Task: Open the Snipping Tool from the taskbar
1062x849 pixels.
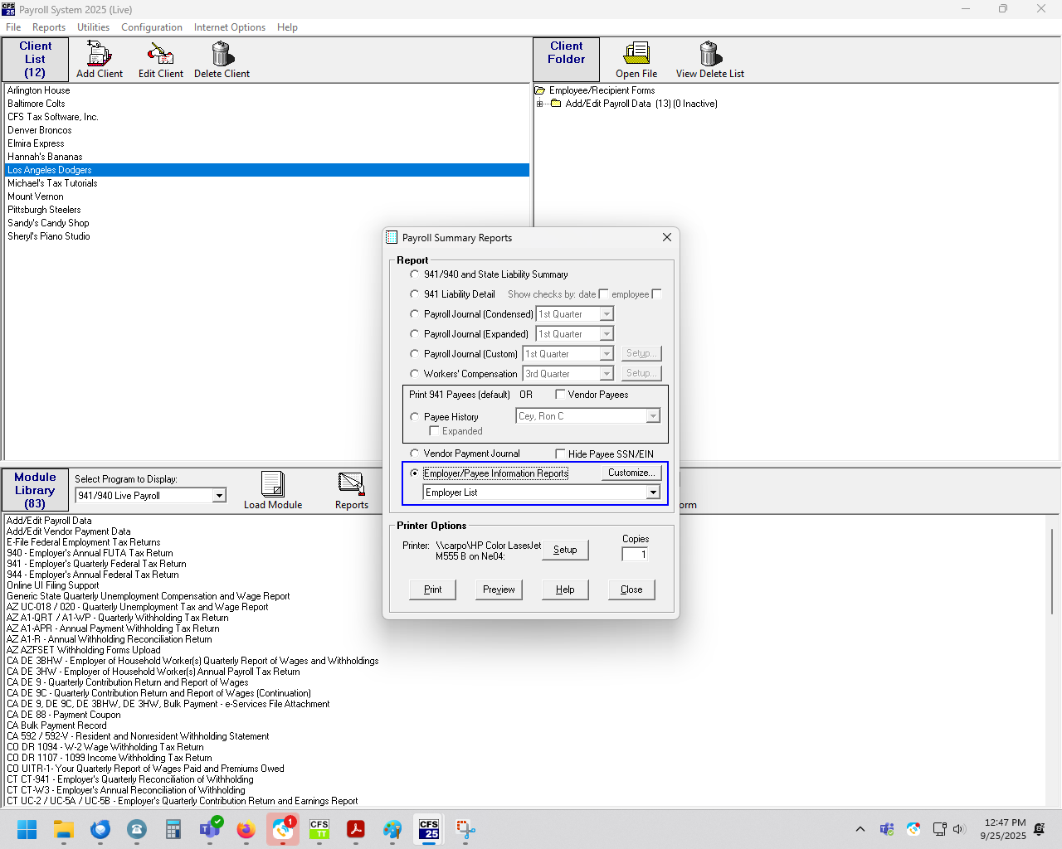Action: tap(465, 829)
